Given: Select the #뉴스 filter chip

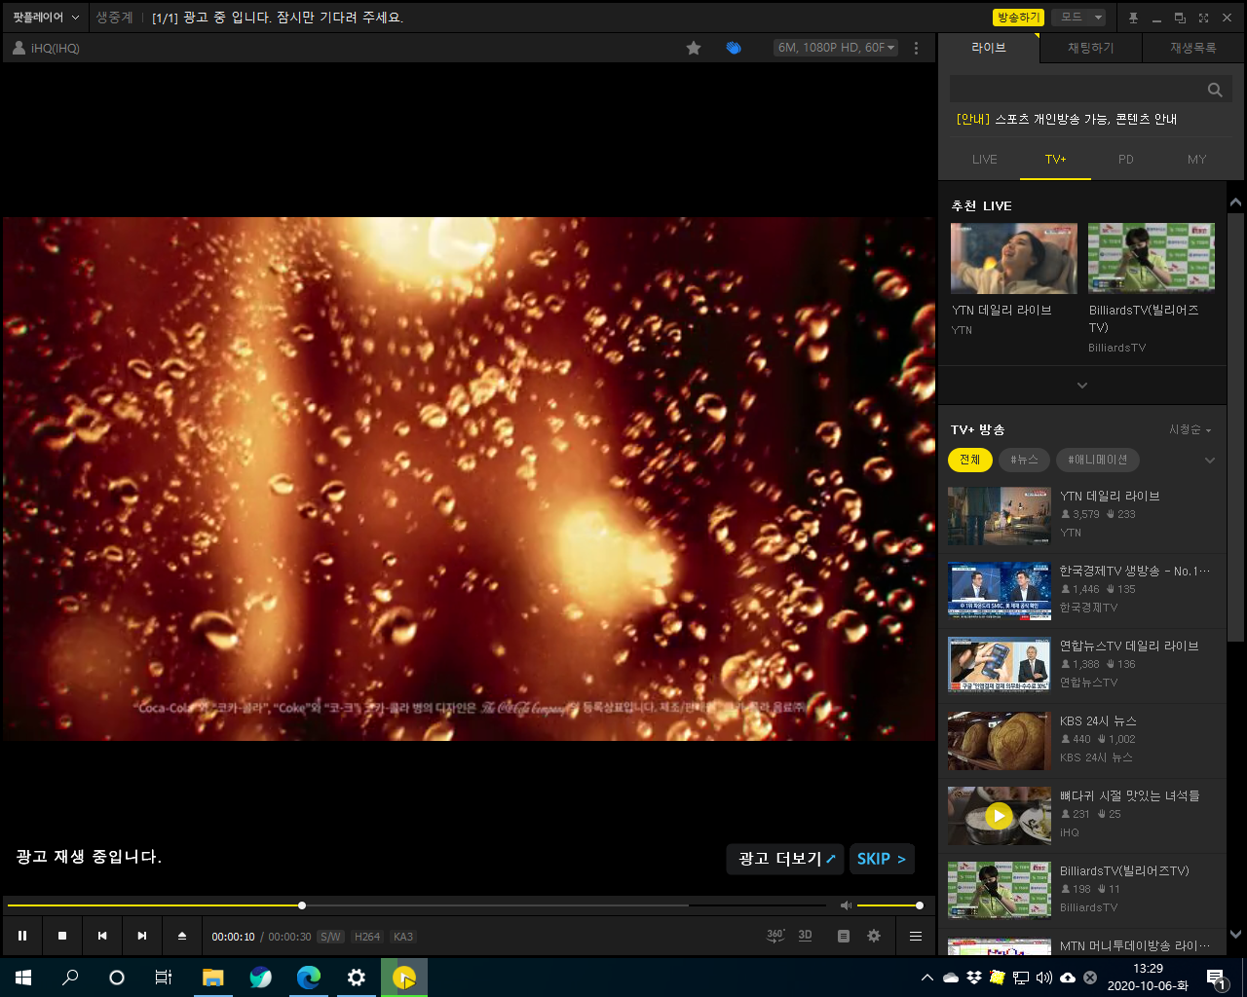Looking at the screenshot, I should click(x=1025, y=460).
